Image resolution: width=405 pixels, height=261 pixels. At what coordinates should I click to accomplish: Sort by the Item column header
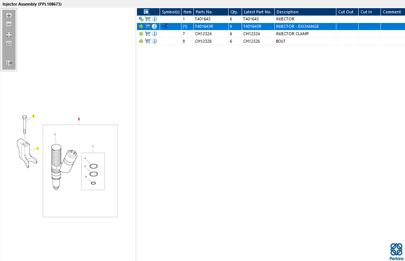[187, 12]
